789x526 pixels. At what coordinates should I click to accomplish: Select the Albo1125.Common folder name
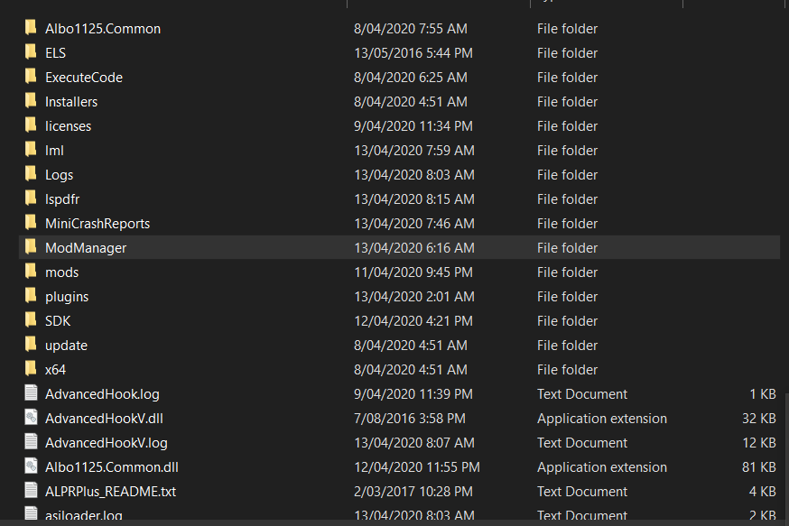coord(103,29)
